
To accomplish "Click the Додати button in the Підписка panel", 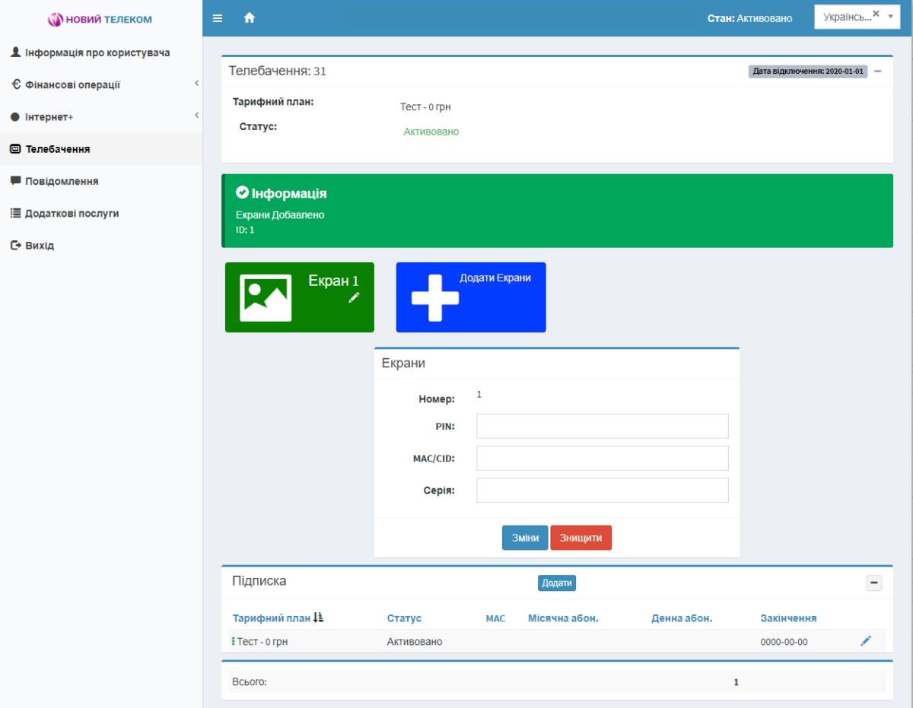I will tap(557, 583).
